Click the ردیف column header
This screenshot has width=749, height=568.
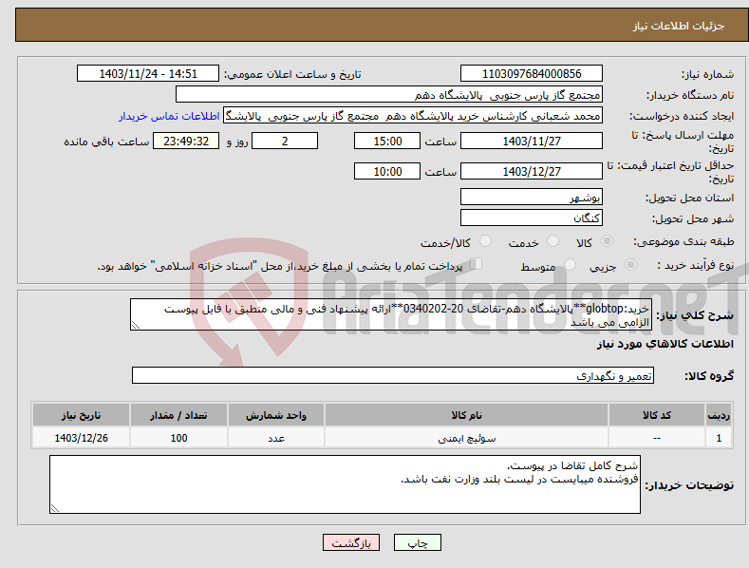pyautogui.click(x=719, y=415)
